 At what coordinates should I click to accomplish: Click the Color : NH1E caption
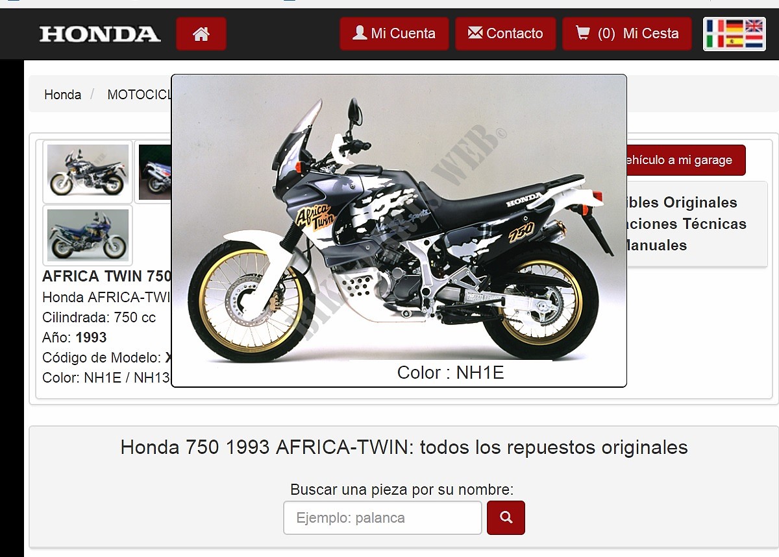click(451, 372)
